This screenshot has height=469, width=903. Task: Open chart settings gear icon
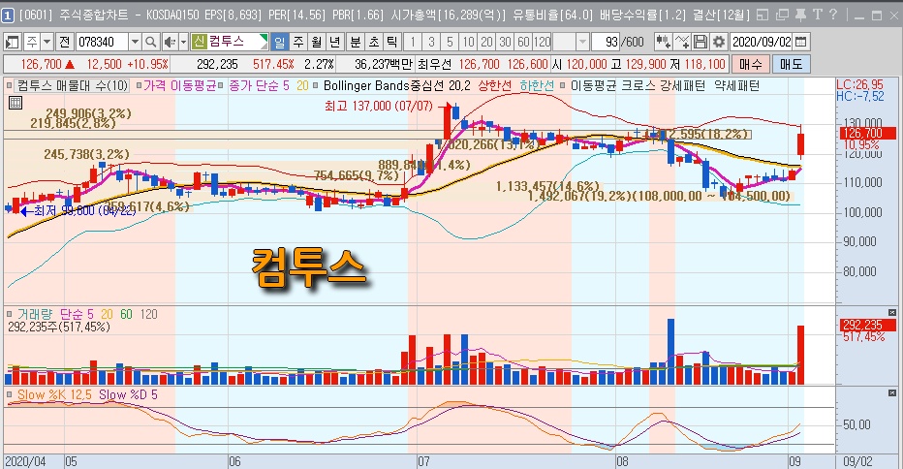[x=718, y=42]
